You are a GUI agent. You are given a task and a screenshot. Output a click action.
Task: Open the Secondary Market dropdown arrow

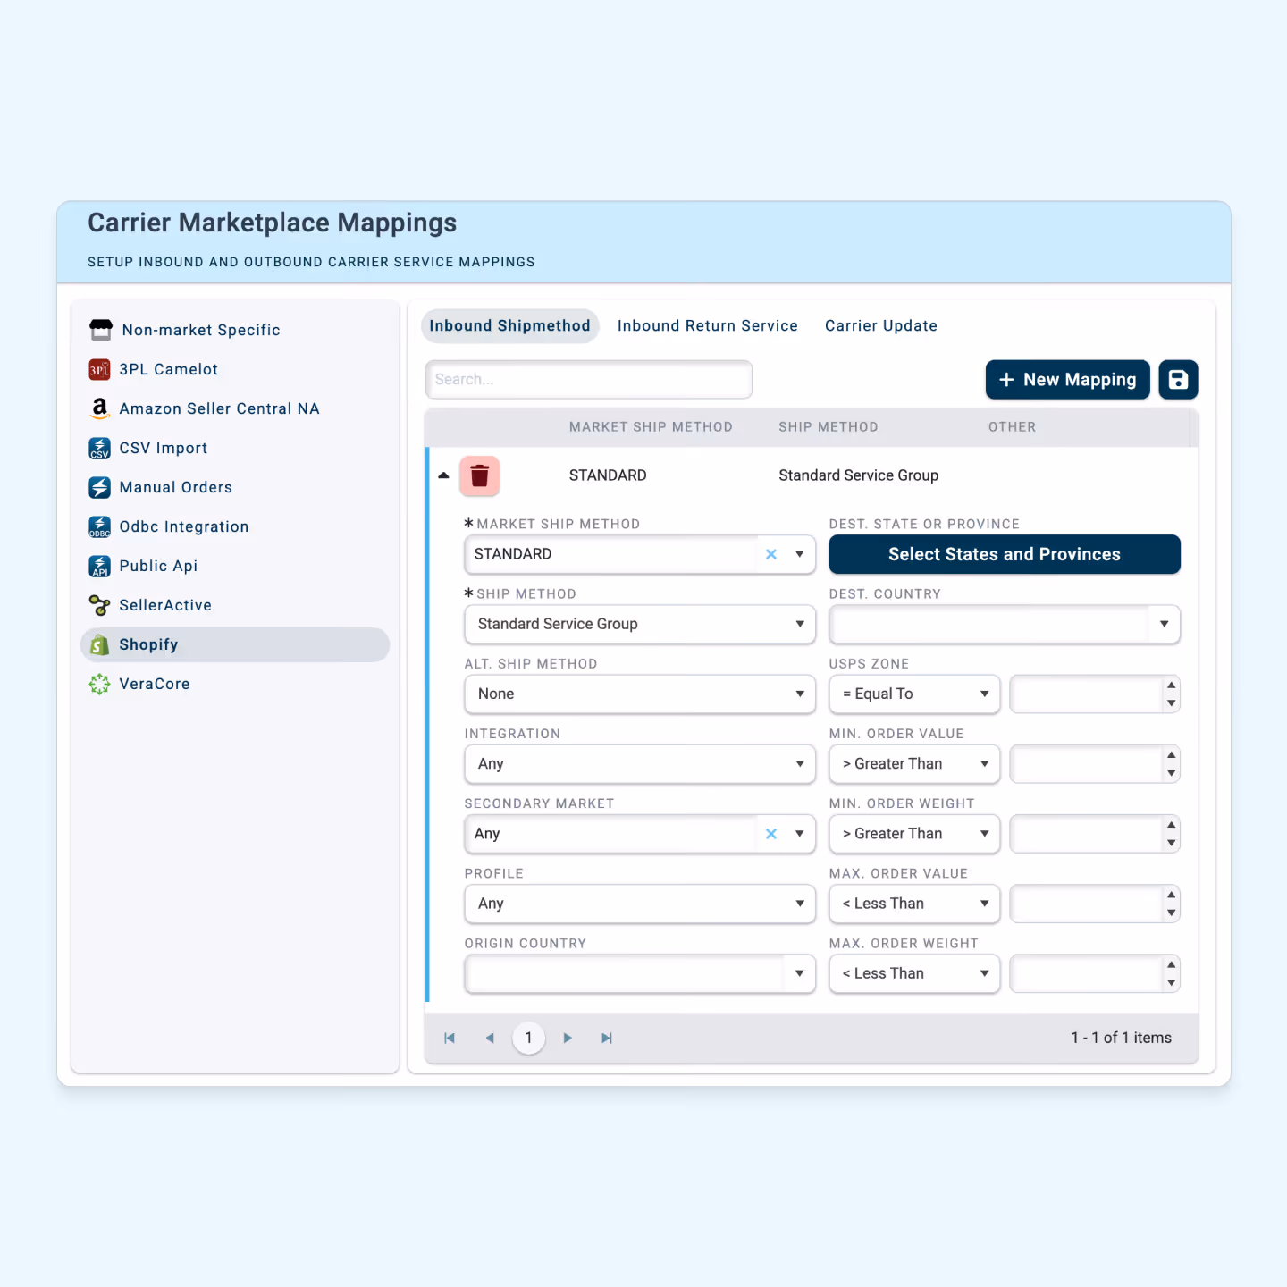point(800,834)
